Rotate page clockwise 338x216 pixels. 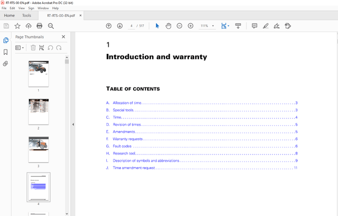click(59, 47)
